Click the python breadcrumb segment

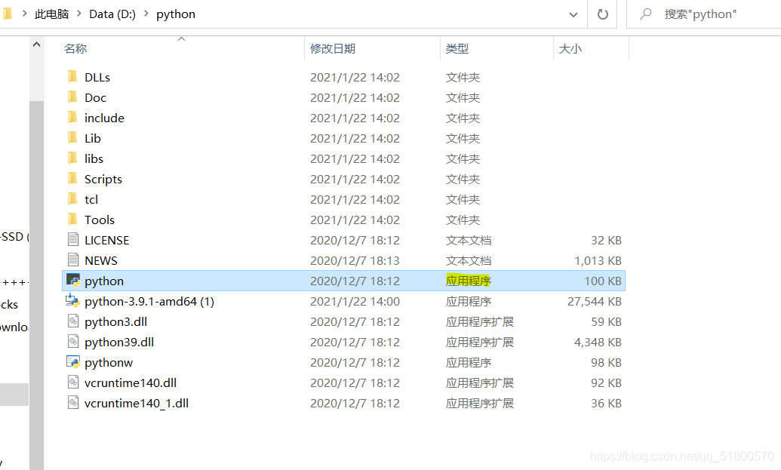176,14
